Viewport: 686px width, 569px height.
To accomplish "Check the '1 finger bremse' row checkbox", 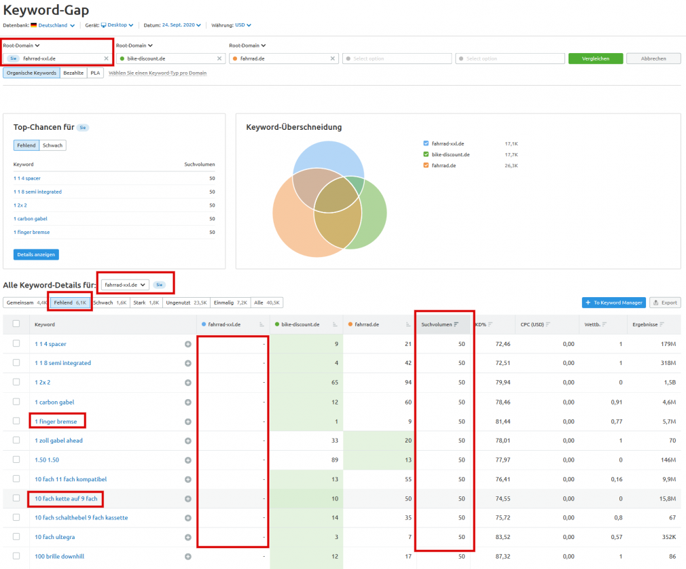I will [x=16, y=421].
